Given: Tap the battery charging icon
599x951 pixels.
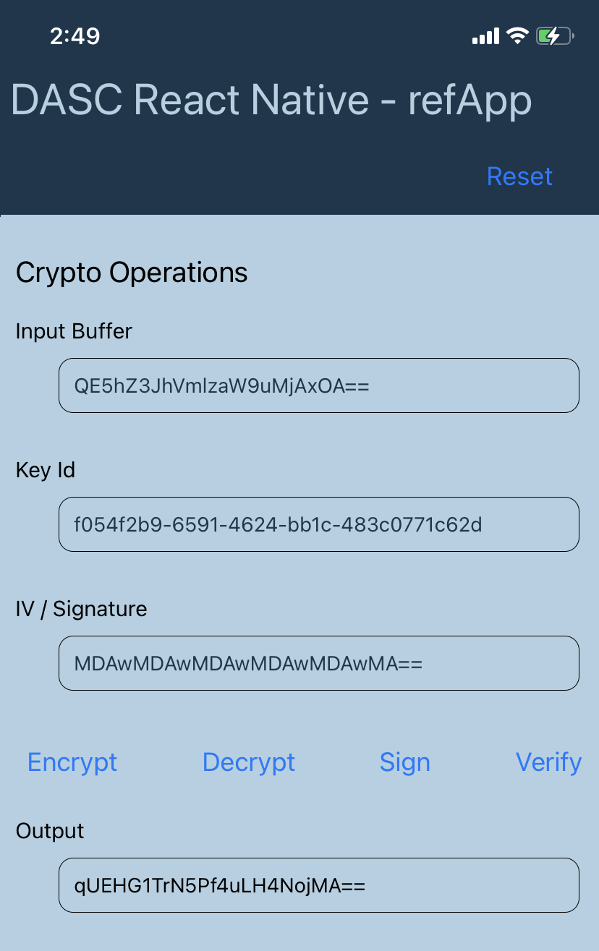Looking at the screenshot, I should [x=555, y=35].
